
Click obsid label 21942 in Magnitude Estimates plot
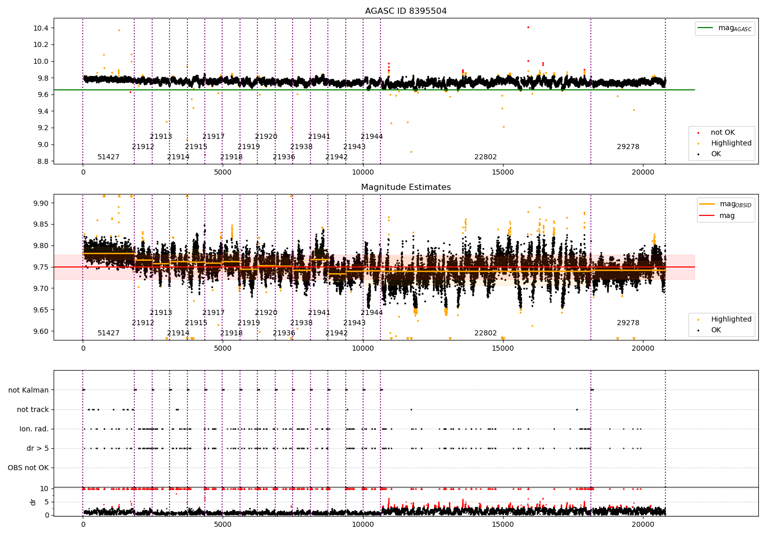point(337,333)
